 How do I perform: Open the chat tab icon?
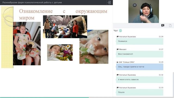tap(163, 25)
